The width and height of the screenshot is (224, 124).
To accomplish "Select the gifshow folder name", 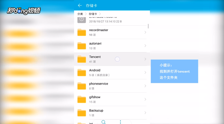I will [x=95, y=97].
